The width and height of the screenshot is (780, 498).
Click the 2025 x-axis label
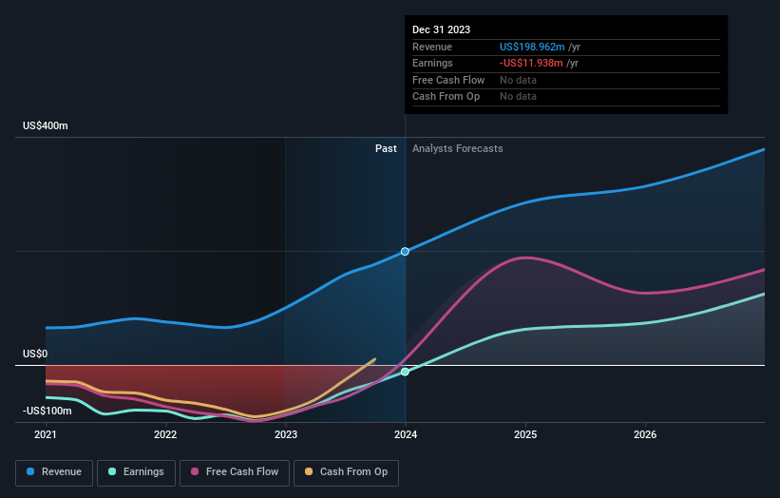coord(525,435)
